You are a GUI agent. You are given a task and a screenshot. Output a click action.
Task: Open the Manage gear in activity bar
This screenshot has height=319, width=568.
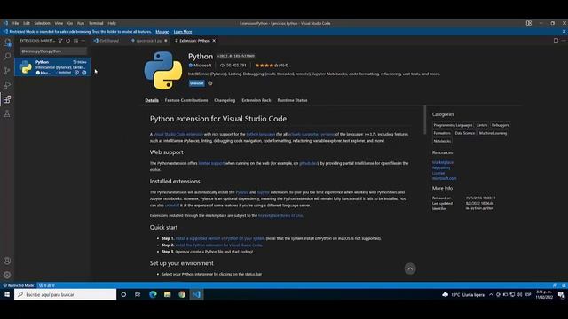(x=7, y=275)
